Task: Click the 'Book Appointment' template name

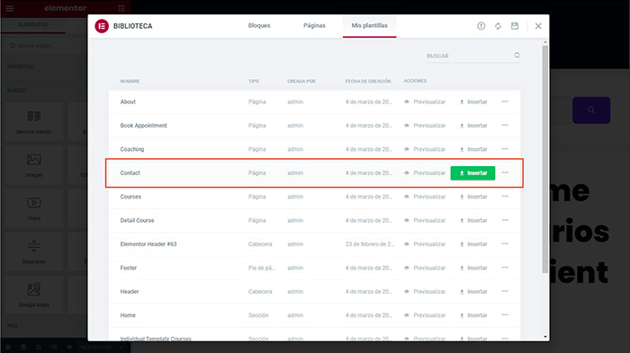Action: click(x=143, y=126)
